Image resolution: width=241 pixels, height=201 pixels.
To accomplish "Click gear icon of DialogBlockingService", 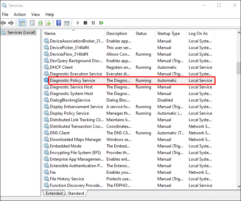I will coord(46,100).
